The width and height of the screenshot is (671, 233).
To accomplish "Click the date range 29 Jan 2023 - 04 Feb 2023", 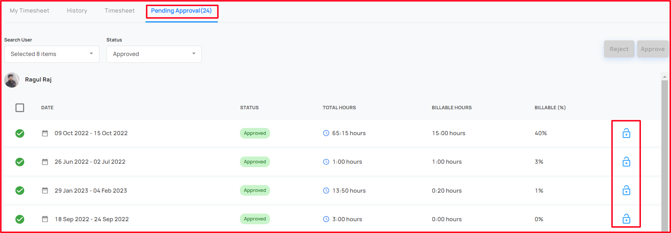I will pyautogui.click(x=91, y=190).
